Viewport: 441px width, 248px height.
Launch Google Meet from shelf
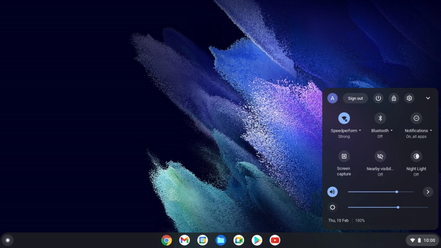pos(239,240)
